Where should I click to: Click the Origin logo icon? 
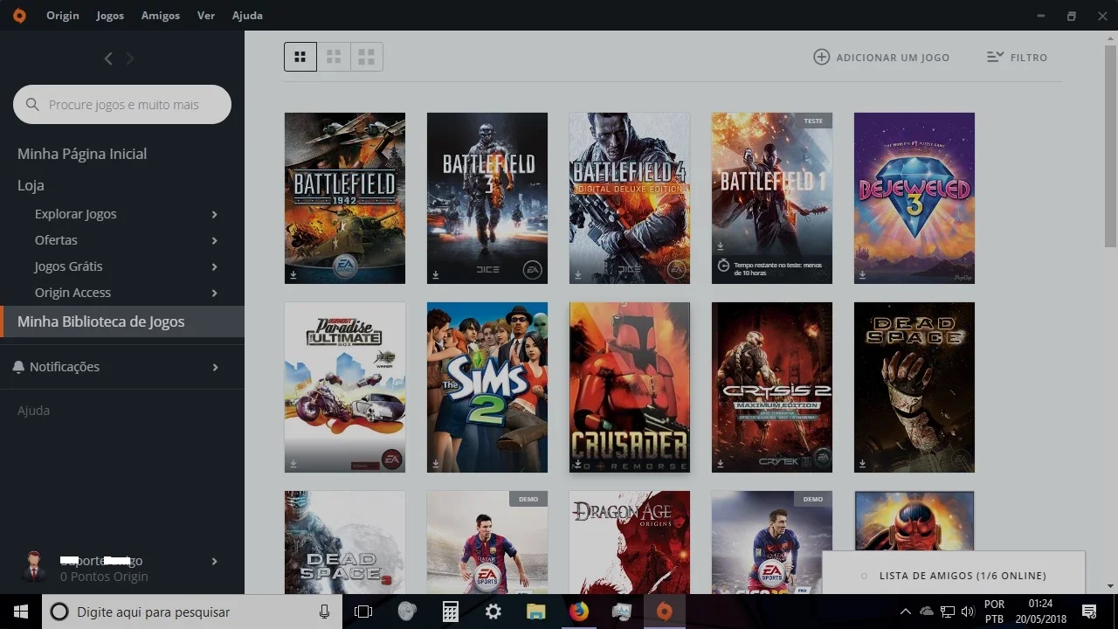pos(19,15)
